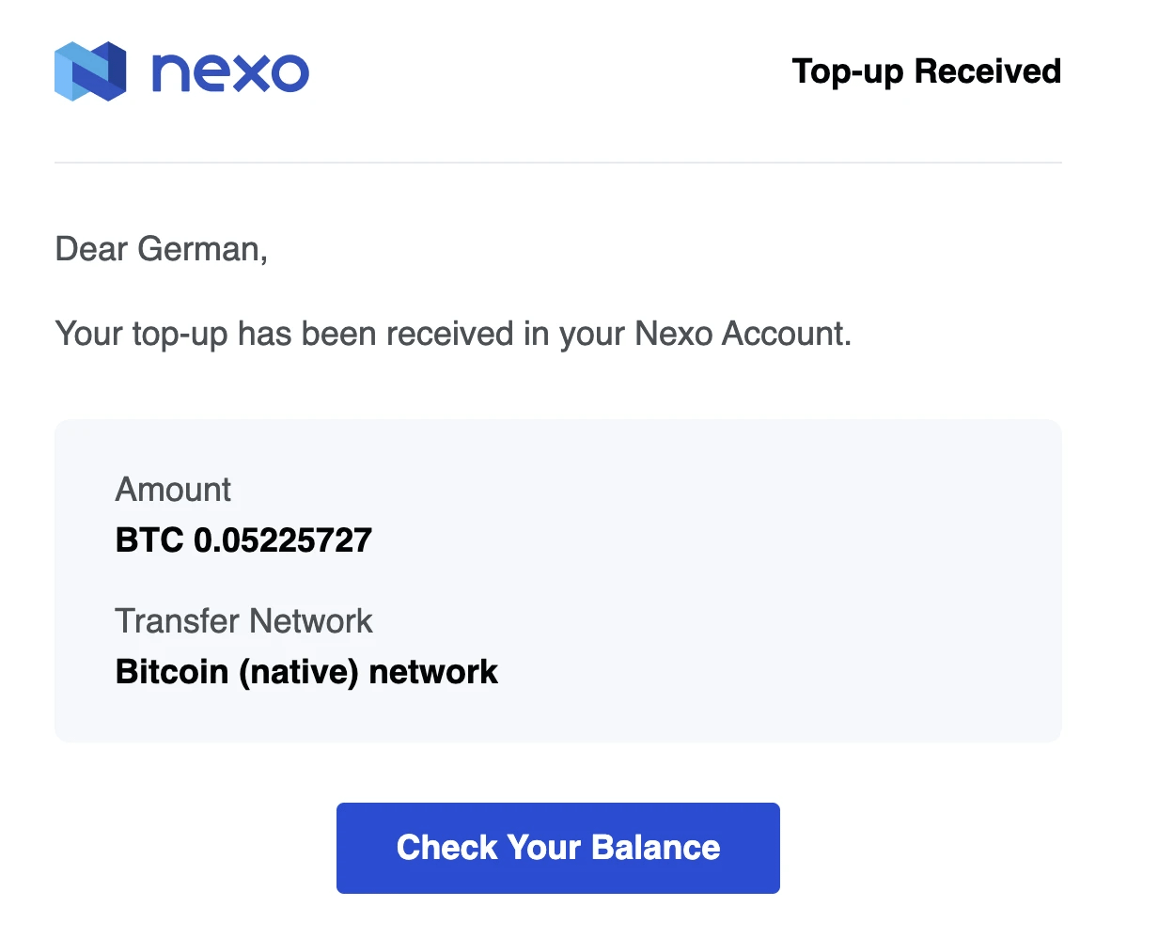Select the BTC 0.05225727 amount value
Viewport: 1158px width, 938px height.
click(x=243, y=540)
